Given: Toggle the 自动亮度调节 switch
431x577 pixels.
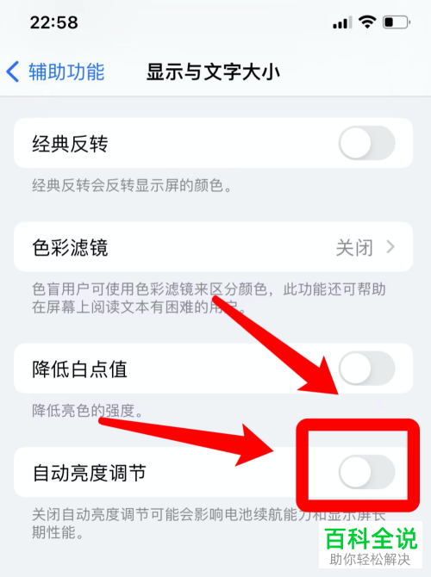Looking at the screenshot, I should pyautogui.click(x=367, y=472).
